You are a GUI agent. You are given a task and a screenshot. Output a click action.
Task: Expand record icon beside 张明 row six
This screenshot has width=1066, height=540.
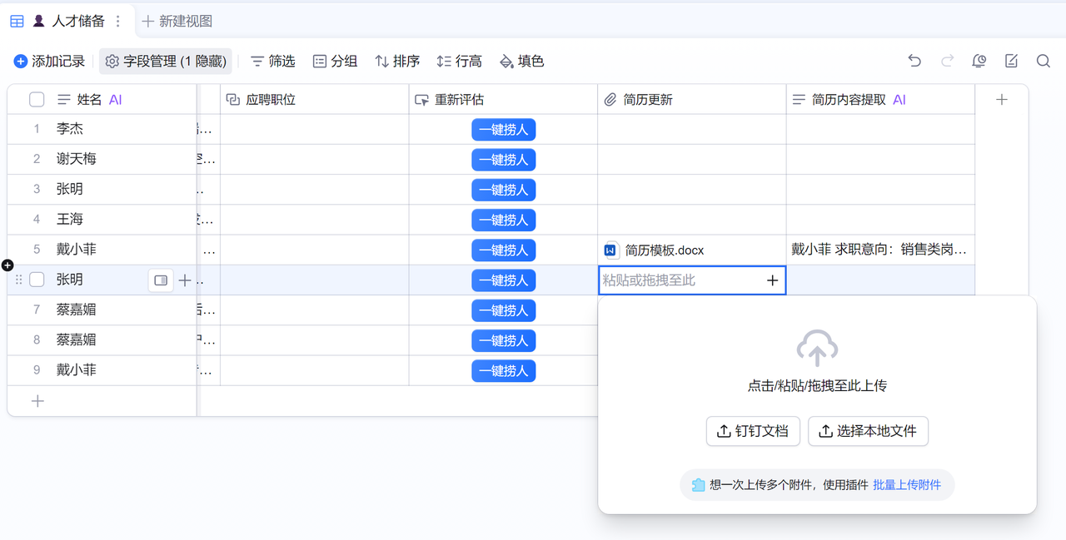[x=161, y=280]
